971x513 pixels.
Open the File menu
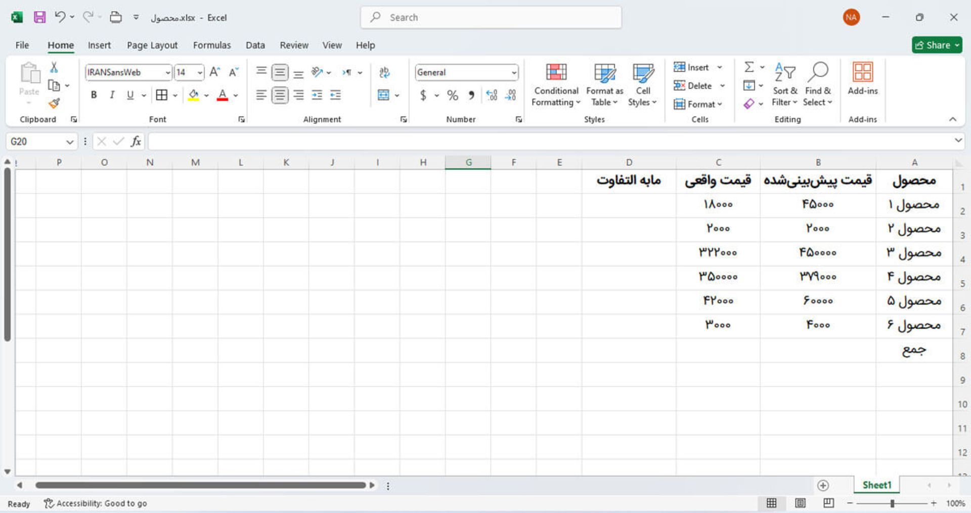[x=22, y=45]
